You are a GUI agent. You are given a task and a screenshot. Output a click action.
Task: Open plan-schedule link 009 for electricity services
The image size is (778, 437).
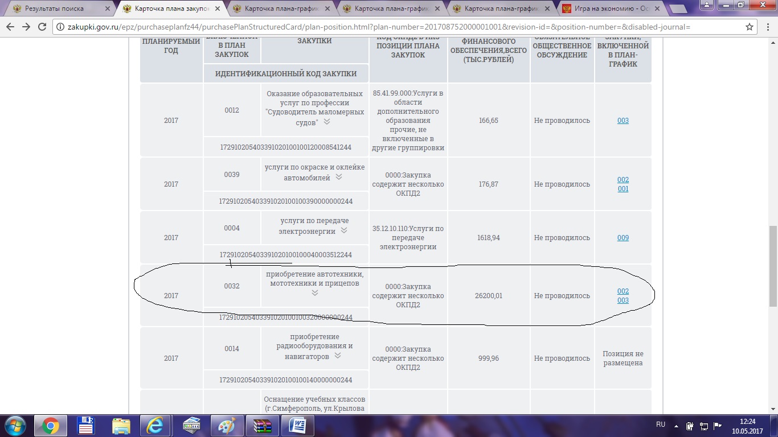(623, 238)
